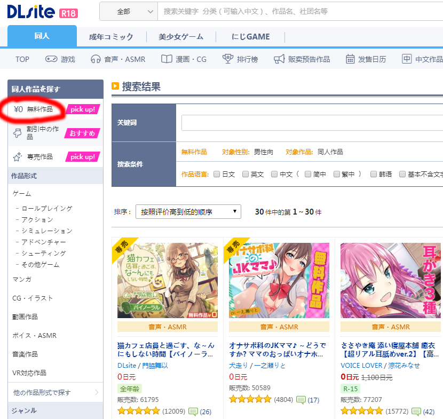The height and width of the screenshot is (419, 443).
Task: Click the game controller icon for 游戏
Action: [x=51, y=59]
